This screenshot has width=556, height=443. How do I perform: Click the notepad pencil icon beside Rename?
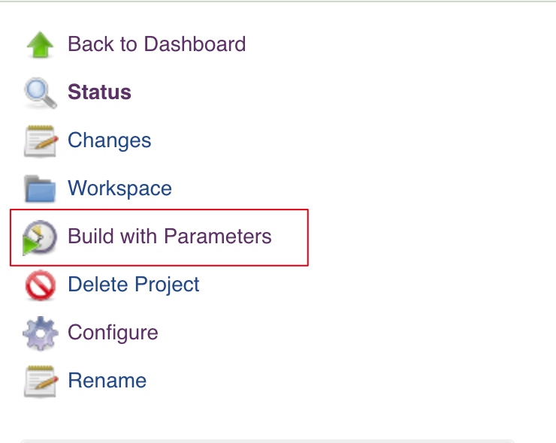click(41, 381)
